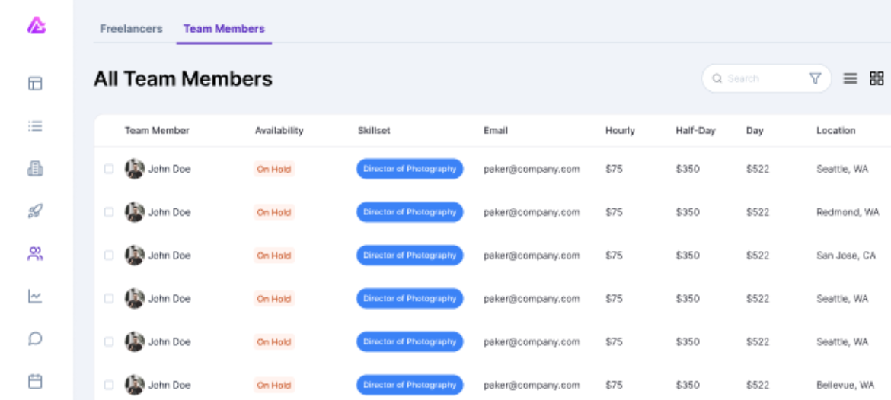Click the Hourly column header
The image size is (891, 400).
[620, 131]
